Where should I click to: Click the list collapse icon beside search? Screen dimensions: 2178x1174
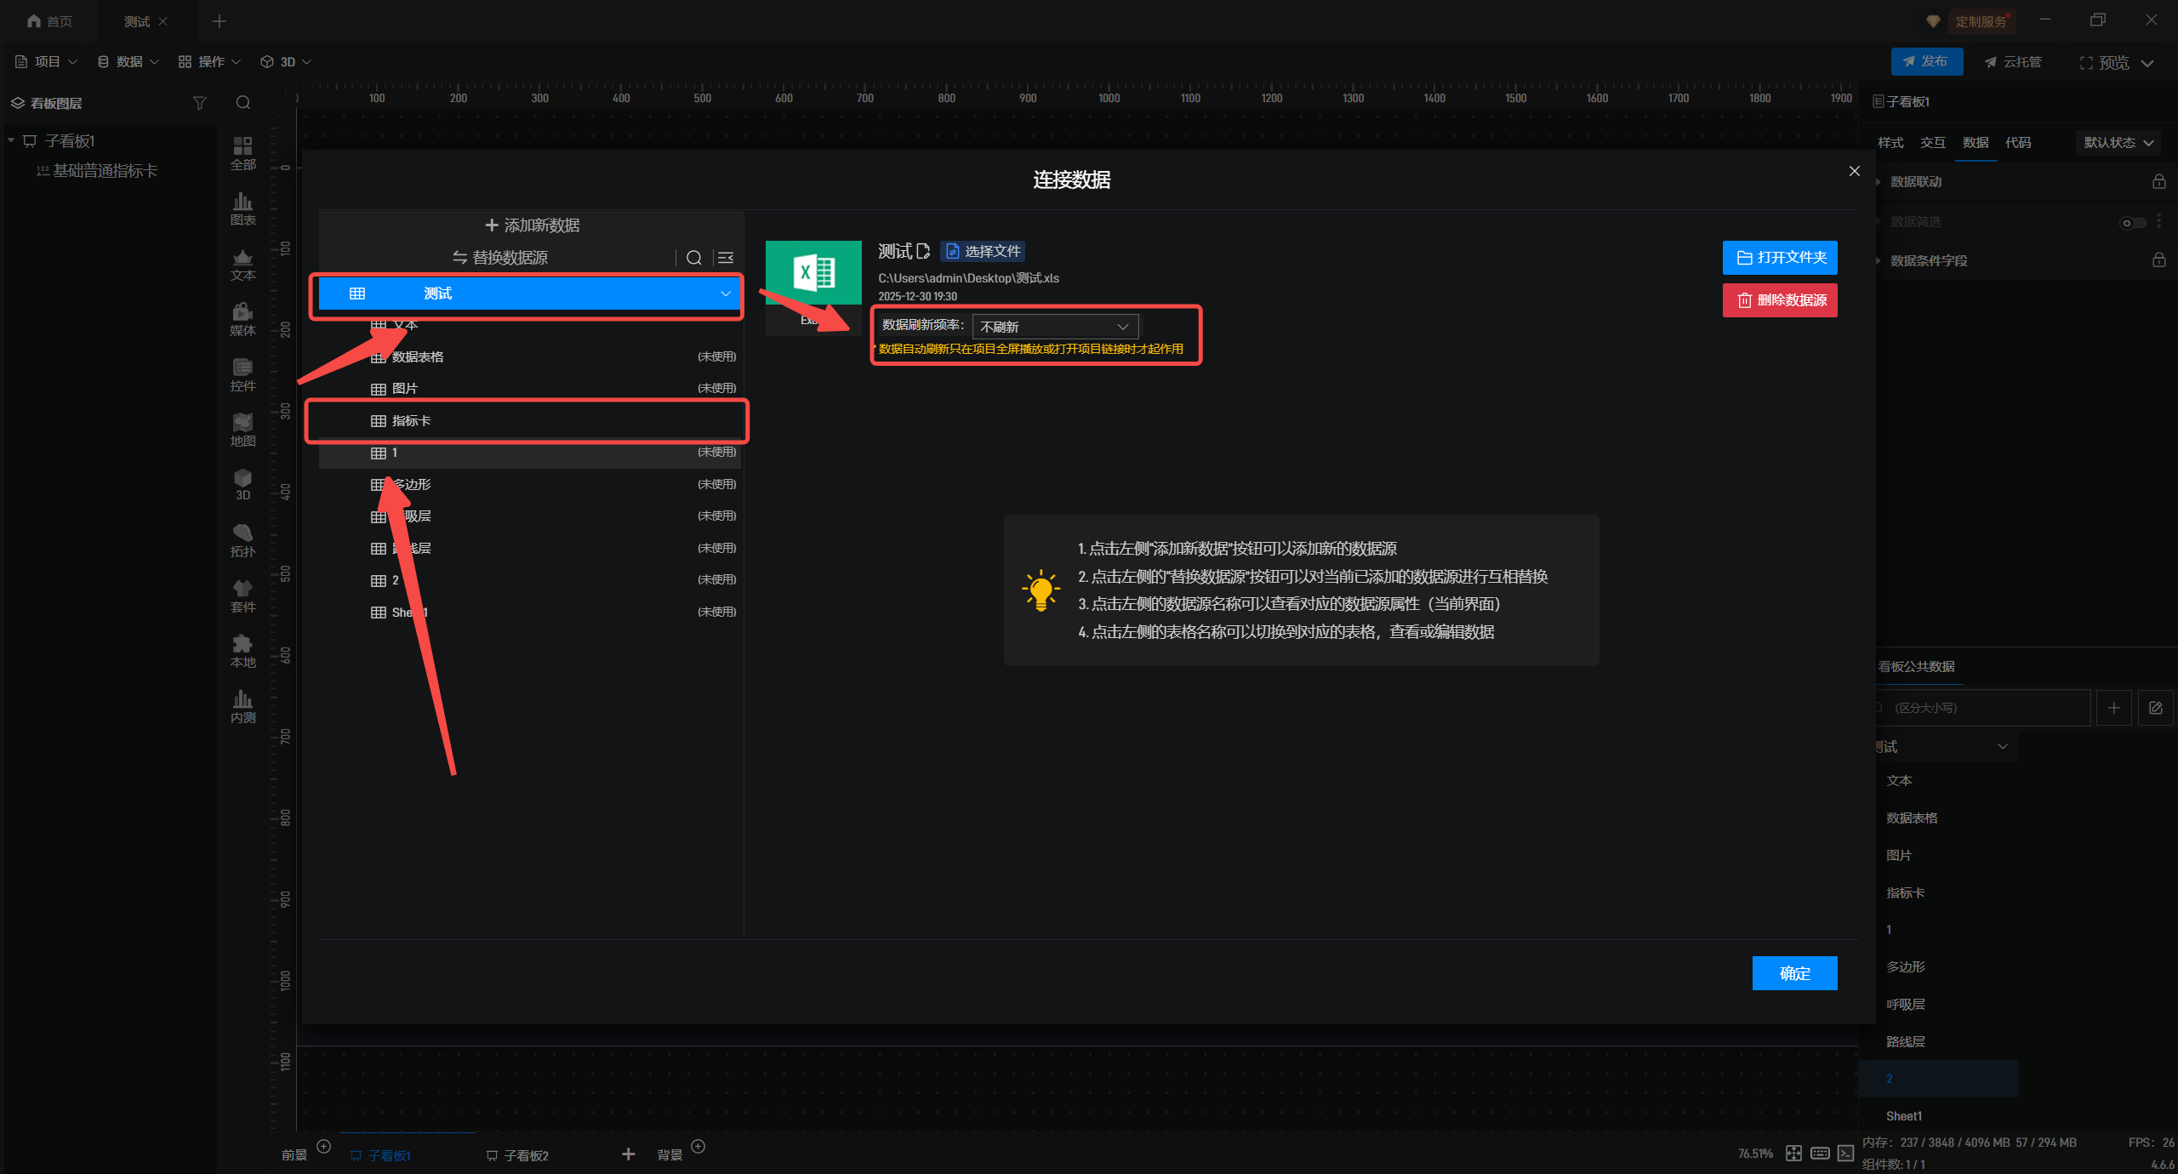[726, 258]
